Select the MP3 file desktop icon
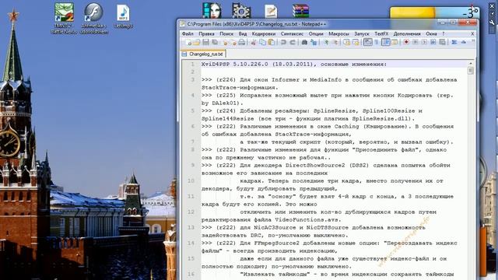Image resolution: width=498 pixels, height=280 pixels. (123, 16)
